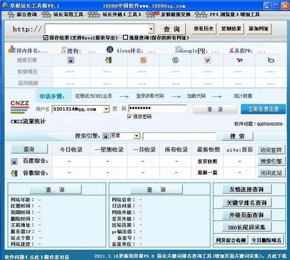
Task: Click 查询 button left of 今日收录
Action: [x=29, y=149]
